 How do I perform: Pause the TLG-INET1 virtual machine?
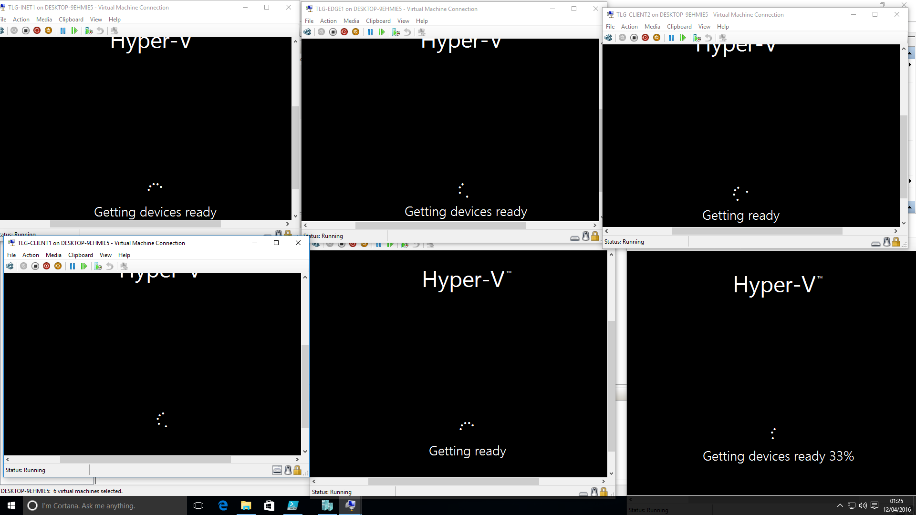[x=63, y=31]
